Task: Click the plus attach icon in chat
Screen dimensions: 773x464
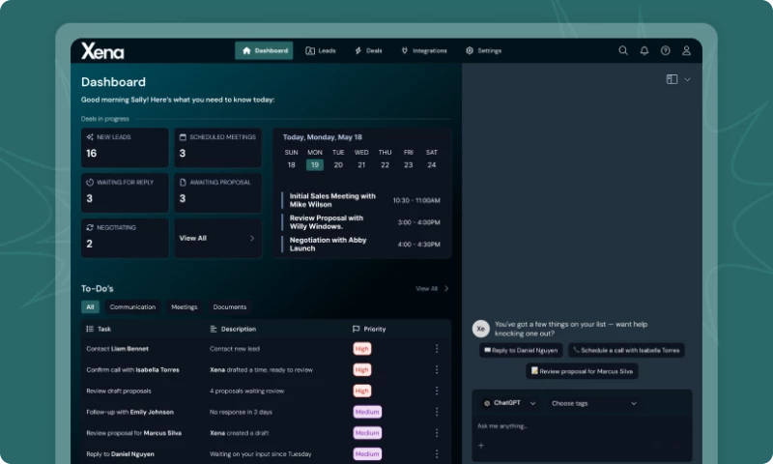Action: pos(481,446)
